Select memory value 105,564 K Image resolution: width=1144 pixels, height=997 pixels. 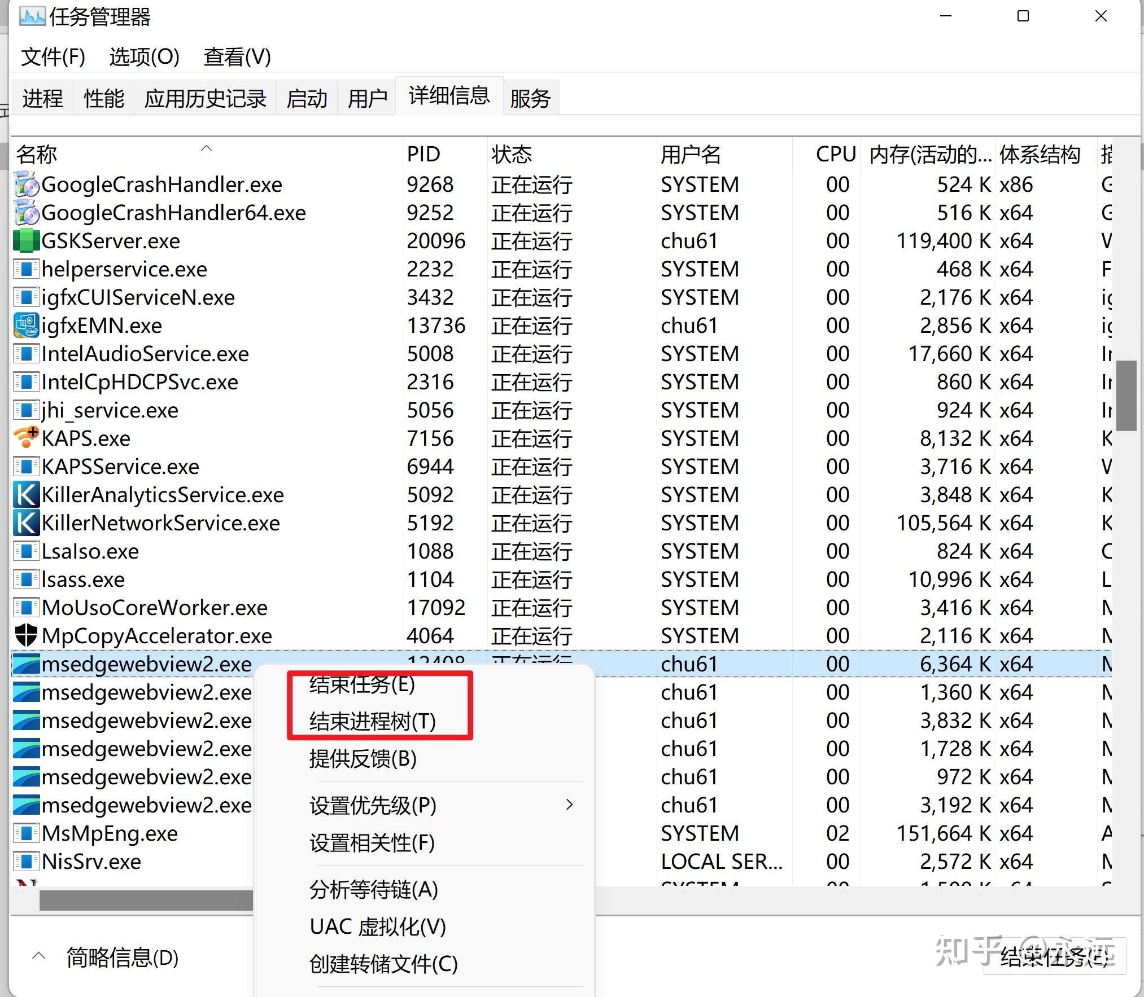coord(945,523)
